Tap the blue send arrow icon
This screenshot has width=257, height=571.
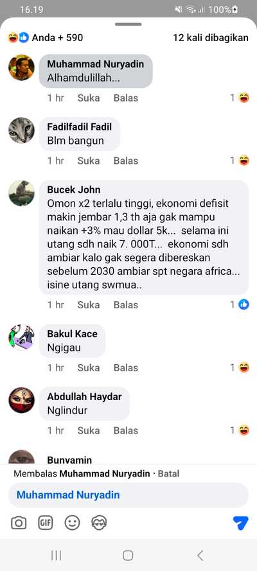pos(241,523)
